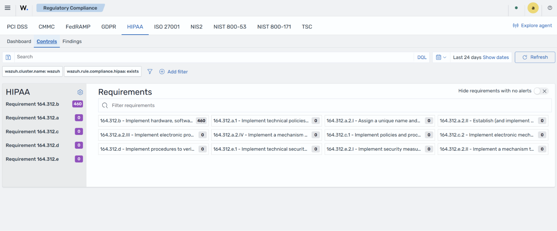Open requirement 164.312.c.2 card
Viewport: 557px width, 231px height.
click(493, 135)
